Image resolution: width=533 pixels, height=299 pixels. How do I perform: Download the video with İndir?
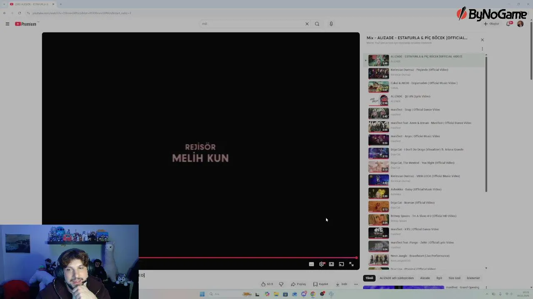341,284
